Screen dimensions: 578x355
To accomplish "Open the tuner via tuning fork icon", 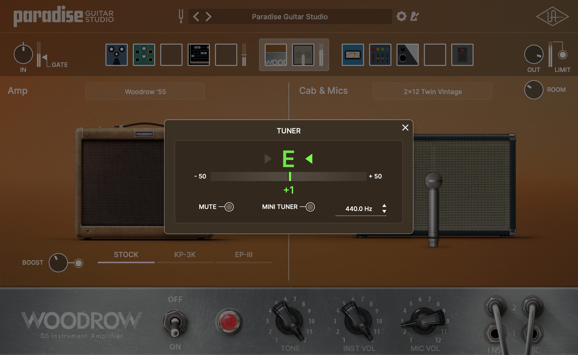I will [x=181, y=16].
